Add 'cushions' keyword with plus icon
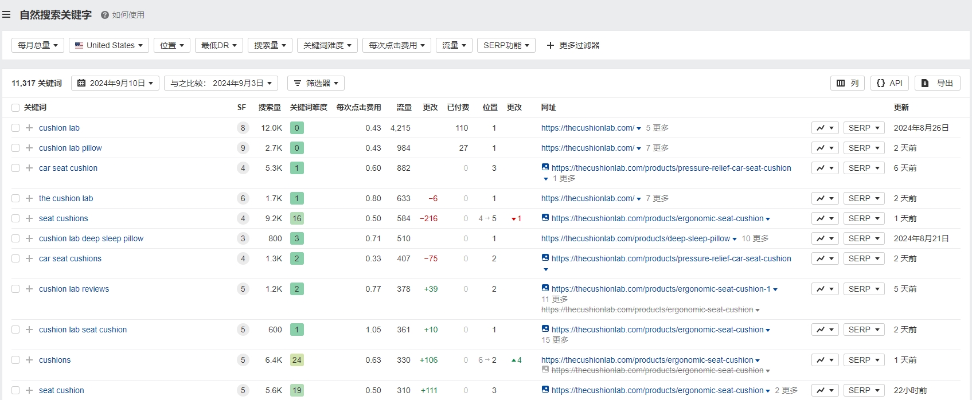The width and height of the screenshot is (972, 400). tap(29, 360)
